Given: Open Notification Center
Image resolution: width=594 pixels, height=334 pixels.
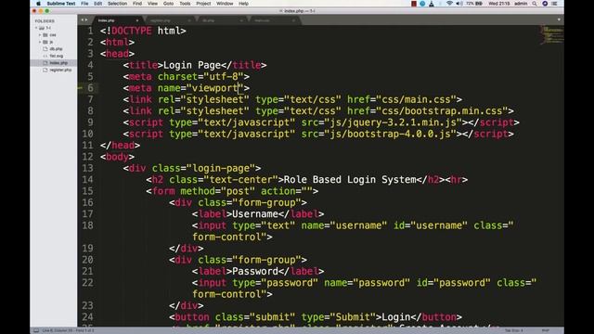Looking at the screenshot, I should 554,4.
